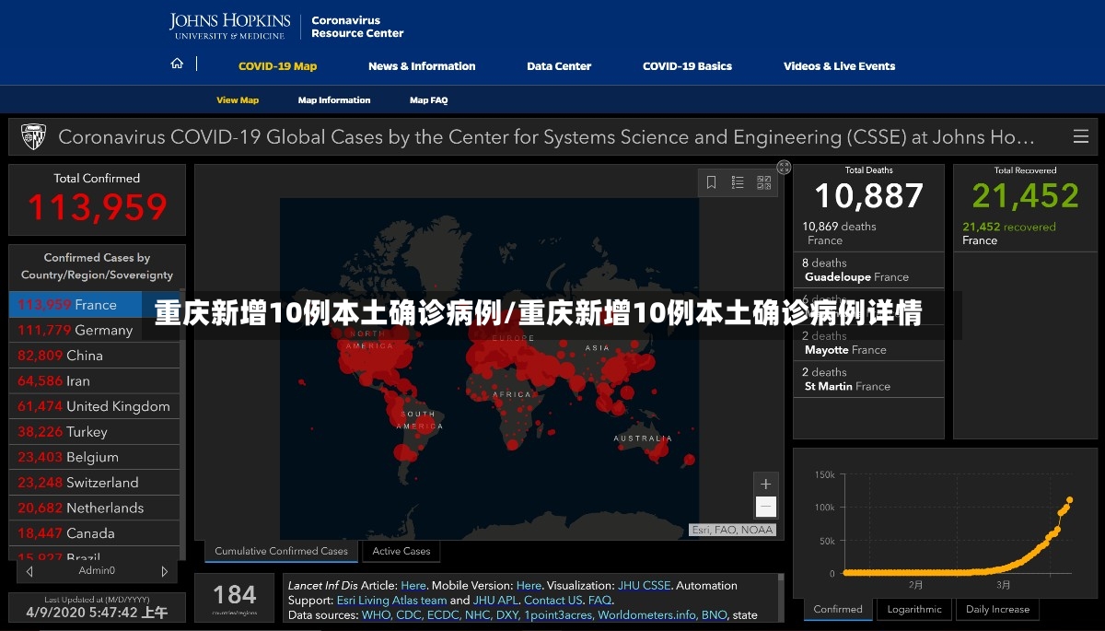Select Mayotte France deaths entry

pos(868,343)
